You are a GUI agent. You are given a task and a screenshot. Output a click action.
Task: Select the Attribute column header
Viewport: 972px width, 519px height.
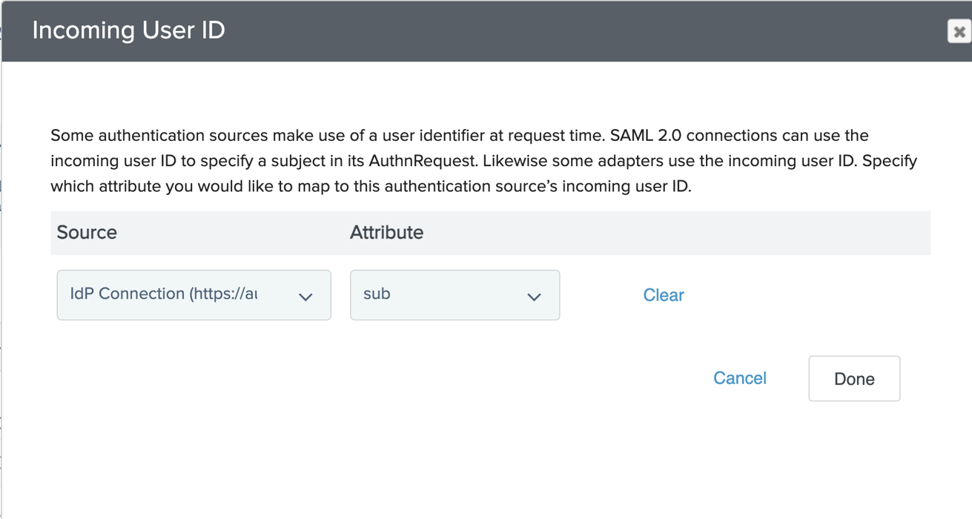pyautogui.click(x=386, y=233)
